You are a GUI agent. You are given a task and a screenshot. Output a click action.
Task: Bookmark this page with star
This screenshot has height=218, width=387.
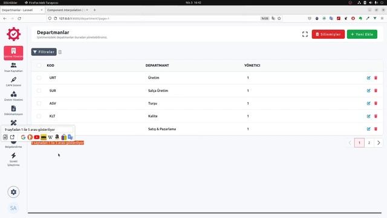click(x=279, y=18)
